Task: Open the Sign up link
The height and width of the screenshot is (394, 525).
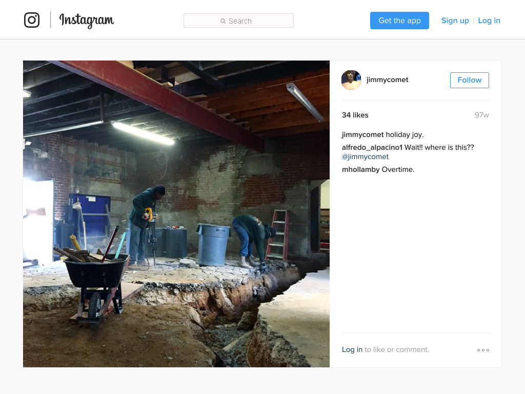Action: tap(455, 21)
